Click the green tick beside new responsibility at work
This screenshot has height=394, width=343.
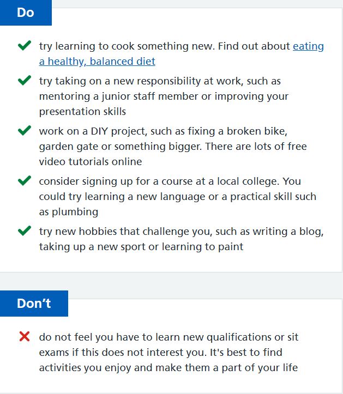(x=25, y=81)
